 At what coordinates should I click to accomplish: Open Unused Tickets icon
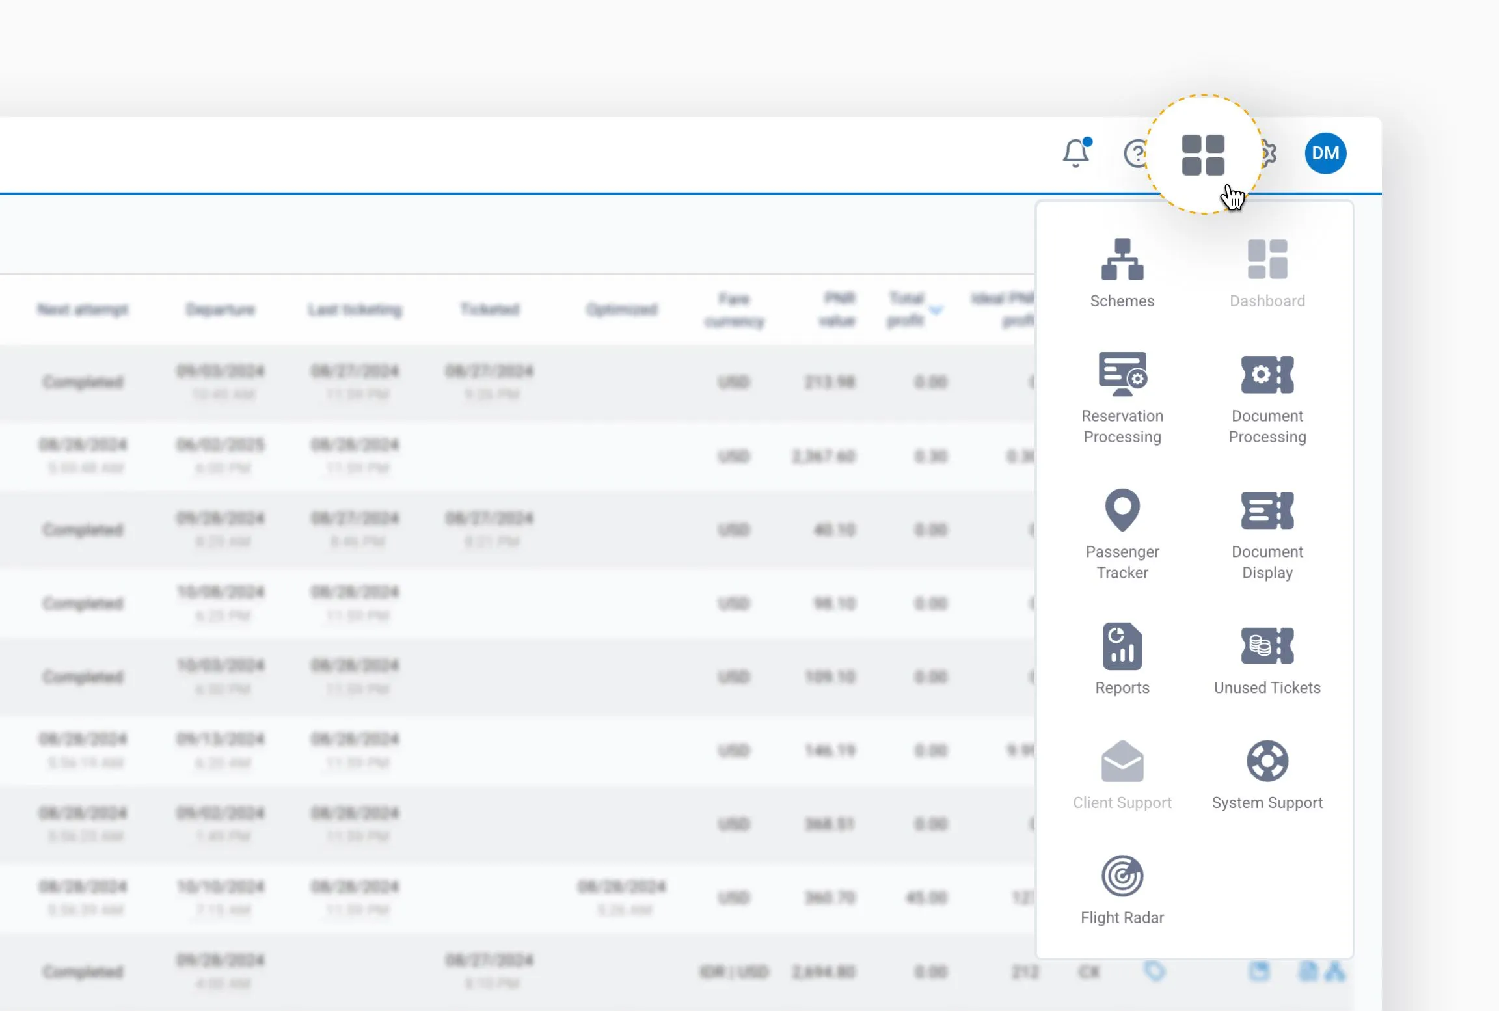pos(1267,646)
